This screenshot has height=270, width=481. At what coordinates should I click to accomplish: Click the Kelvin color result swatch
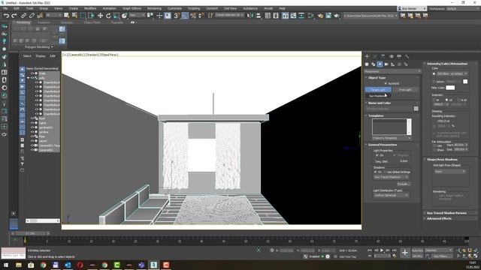(x=465, y=82)
